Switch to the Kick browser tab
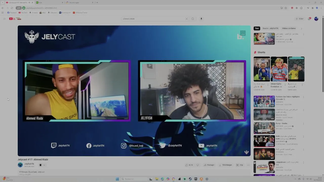This screenshot has width=324, height=182. [49, 3]
